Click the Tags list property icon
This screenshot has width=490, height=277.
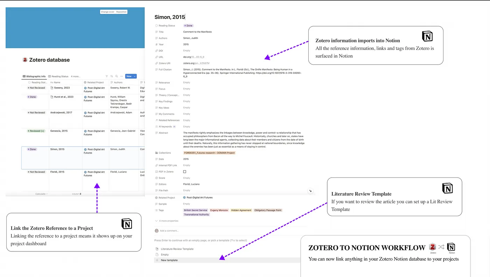pyautogui.click(x=156, y=210)
